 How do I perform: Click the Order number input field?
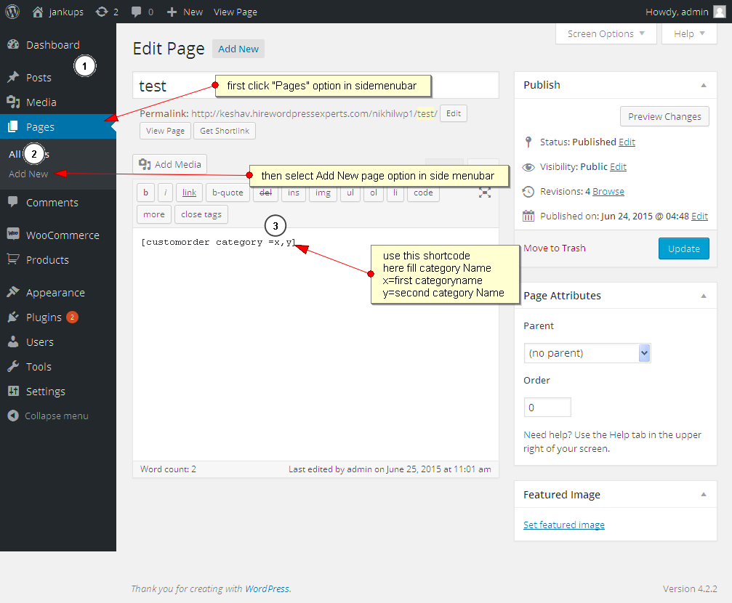pos(547,408)
